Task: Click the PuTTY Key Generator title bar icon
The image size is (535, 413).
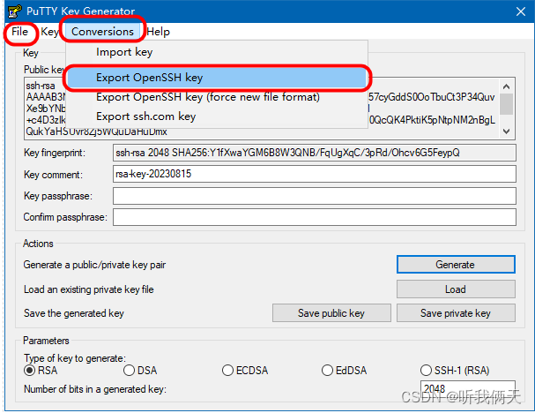Action: pos(15,11)
